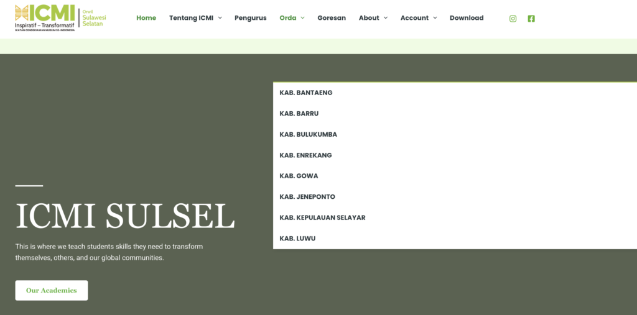Open the Facebook page icon
Screen dimensions: 637x315
click(x=531, y=18)
